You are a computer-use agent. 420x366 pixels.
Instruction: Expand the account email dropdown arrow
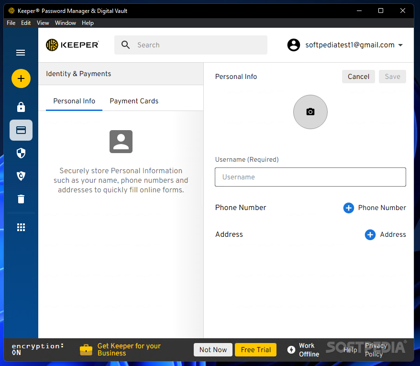point(400,45)
